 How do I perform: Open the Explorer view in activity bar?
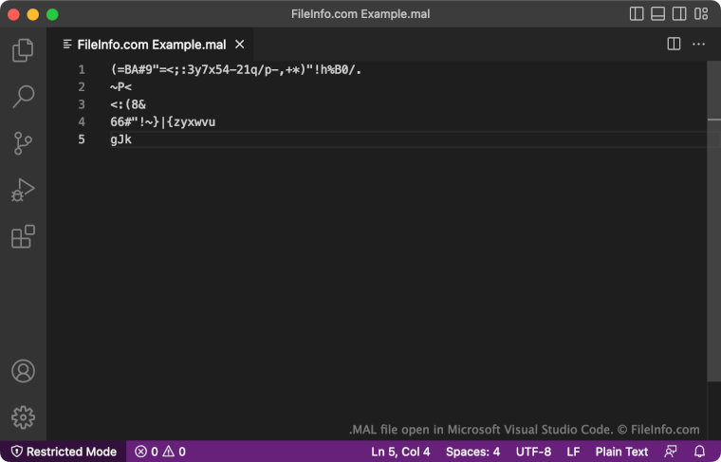point(23,50)
